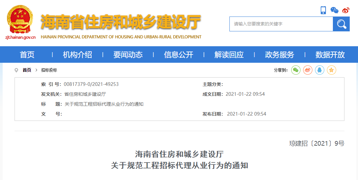
Task: Open 机构介绍 navigation item
Action: point(77,55)
